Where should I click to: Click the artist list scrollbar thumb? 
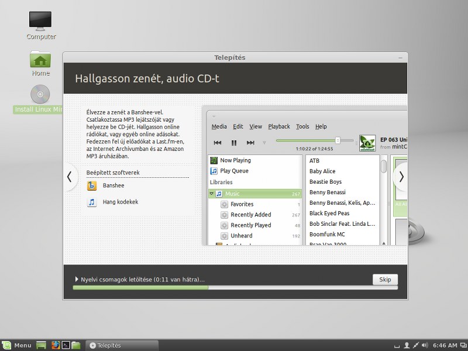click(384, 166)
